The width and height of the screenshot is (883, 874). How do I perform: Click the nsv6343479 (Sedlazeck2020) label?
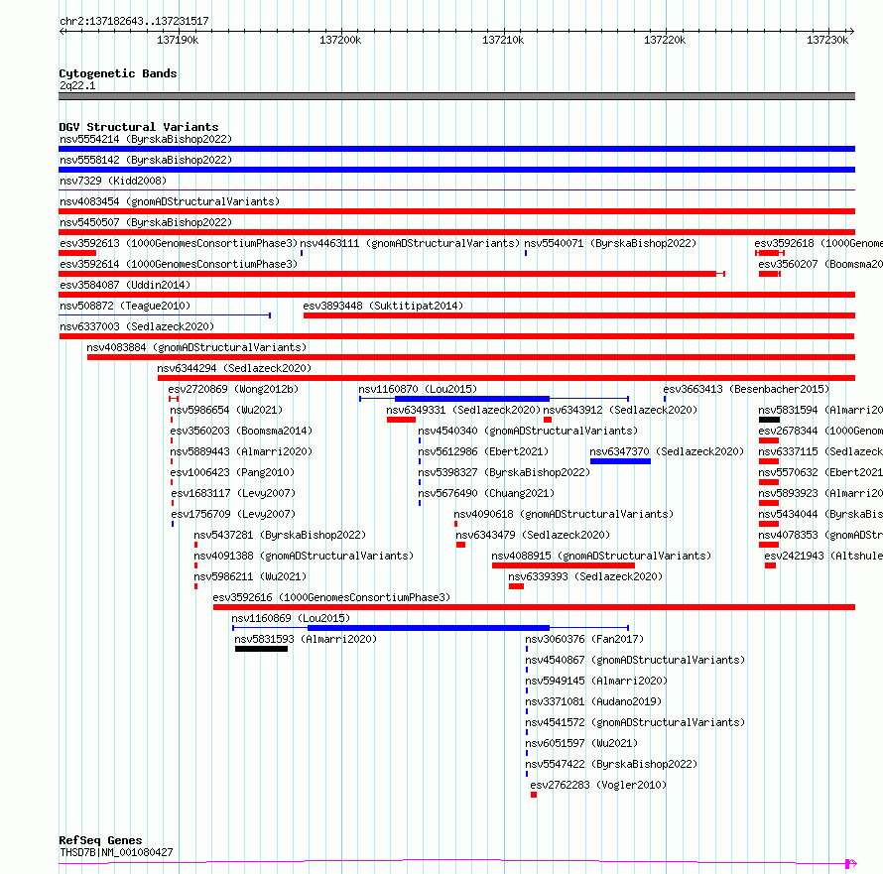click(x=533, y=535)
